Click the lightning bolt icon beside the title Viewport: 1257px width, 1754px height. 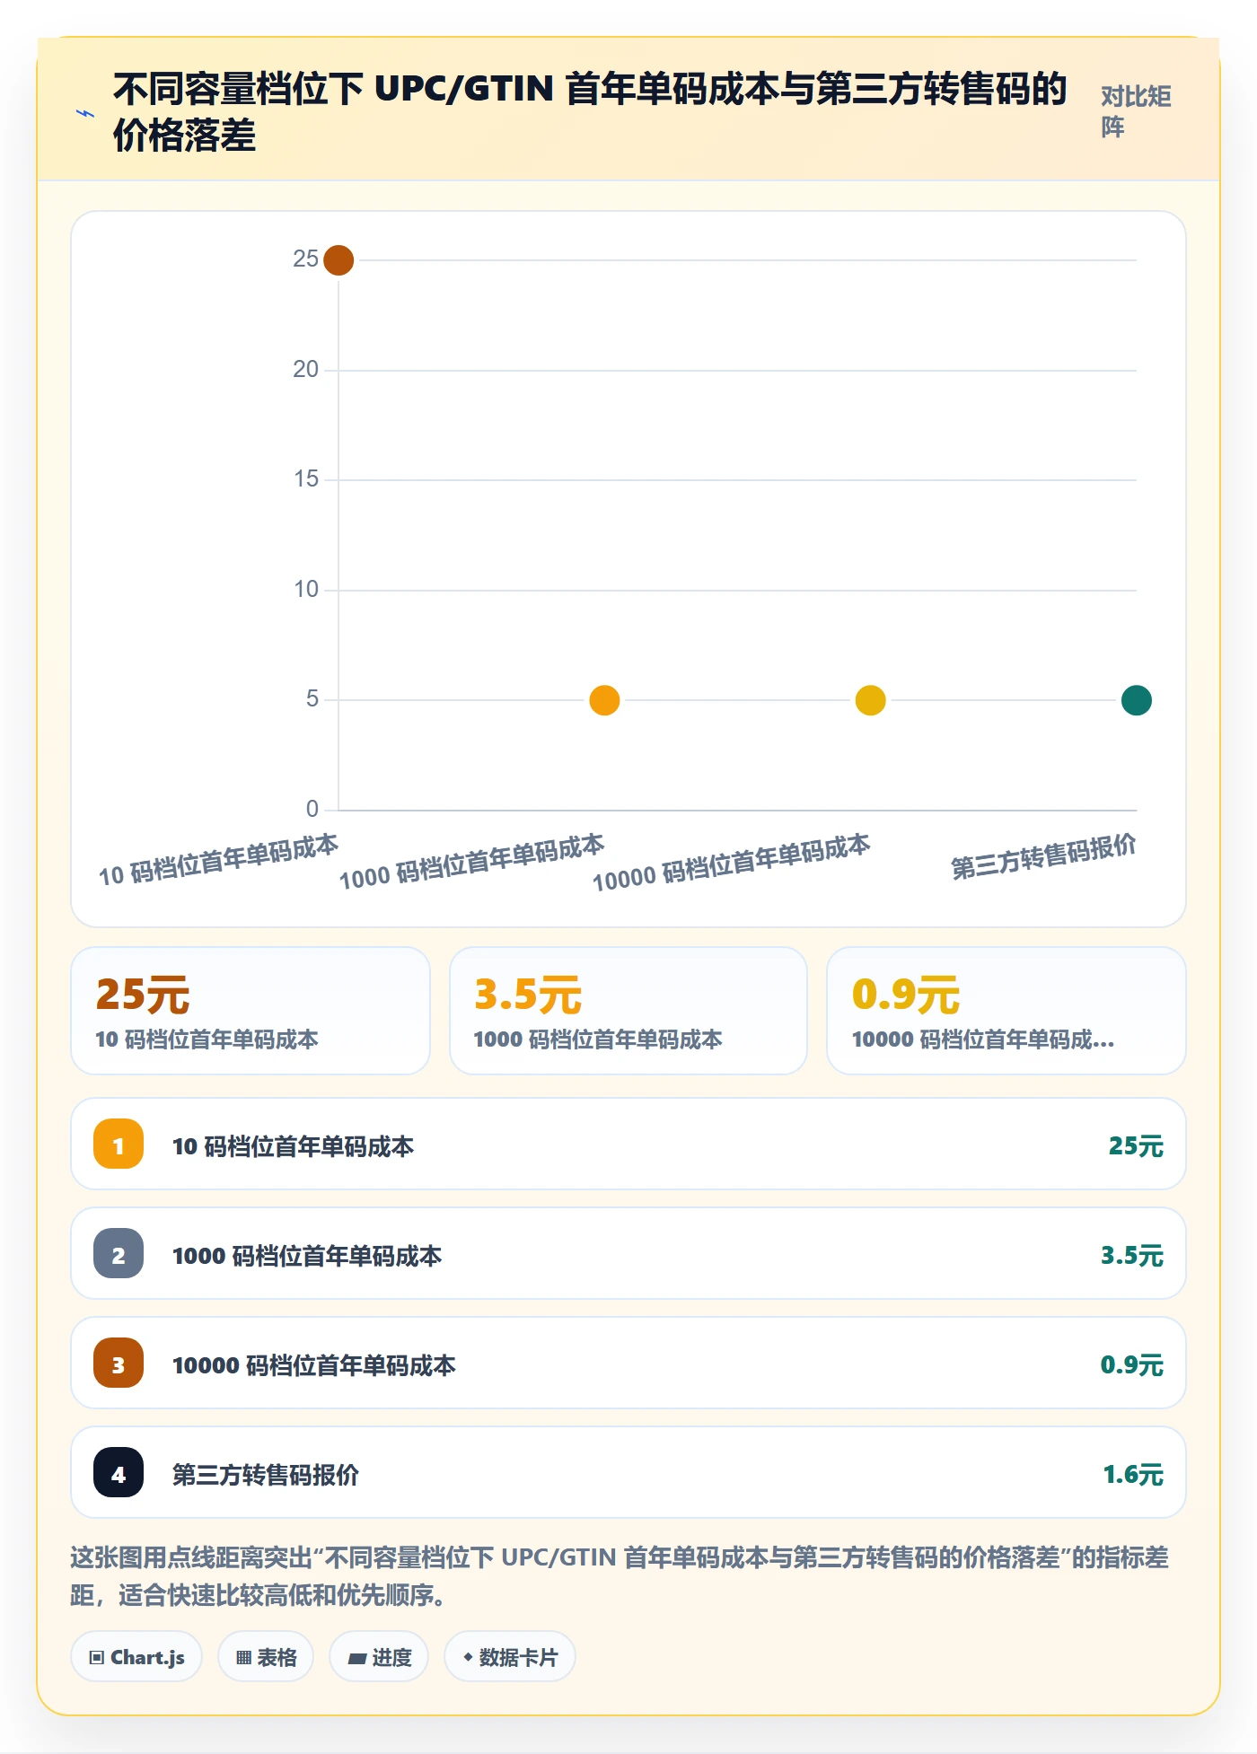tap(84, 113)
